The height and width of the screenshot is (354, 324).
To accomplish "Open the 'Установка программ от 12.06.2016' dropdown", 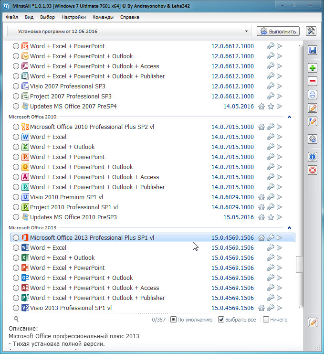I will click(x=129, y=31).
